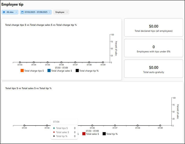
Task: Click the Total auto-gratuity card
Action: (154, 69)
